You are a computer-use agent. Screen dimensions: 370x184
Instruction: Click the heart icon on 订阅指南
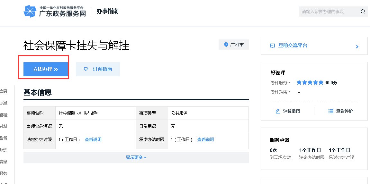[x=86, y=69]
